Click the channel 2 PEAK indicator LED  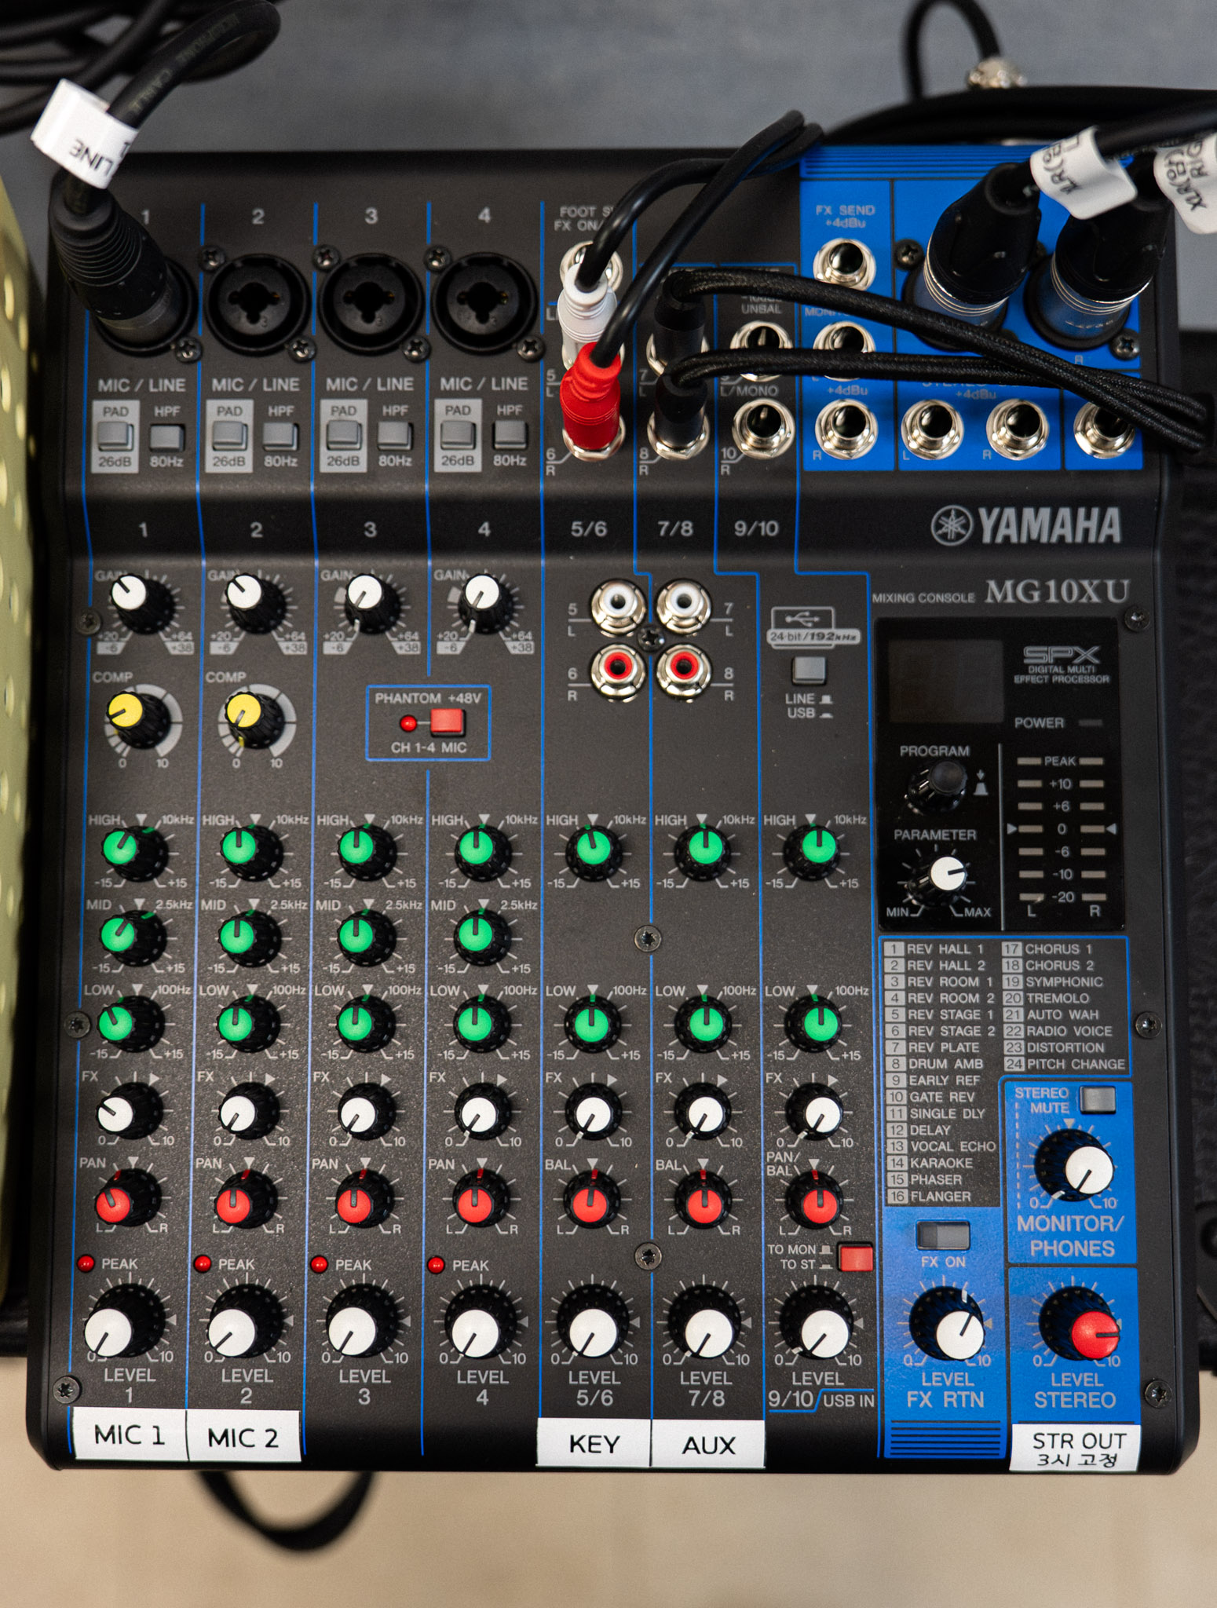pyautogui.click(x=203, y=1263)
